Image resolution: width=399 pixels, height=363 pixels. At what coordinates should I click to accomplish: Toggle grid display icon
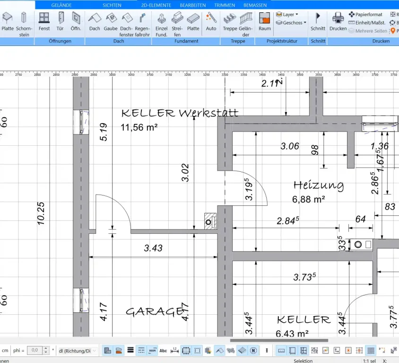[371, 351]
